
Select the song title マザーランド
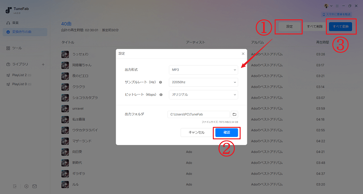82,141
